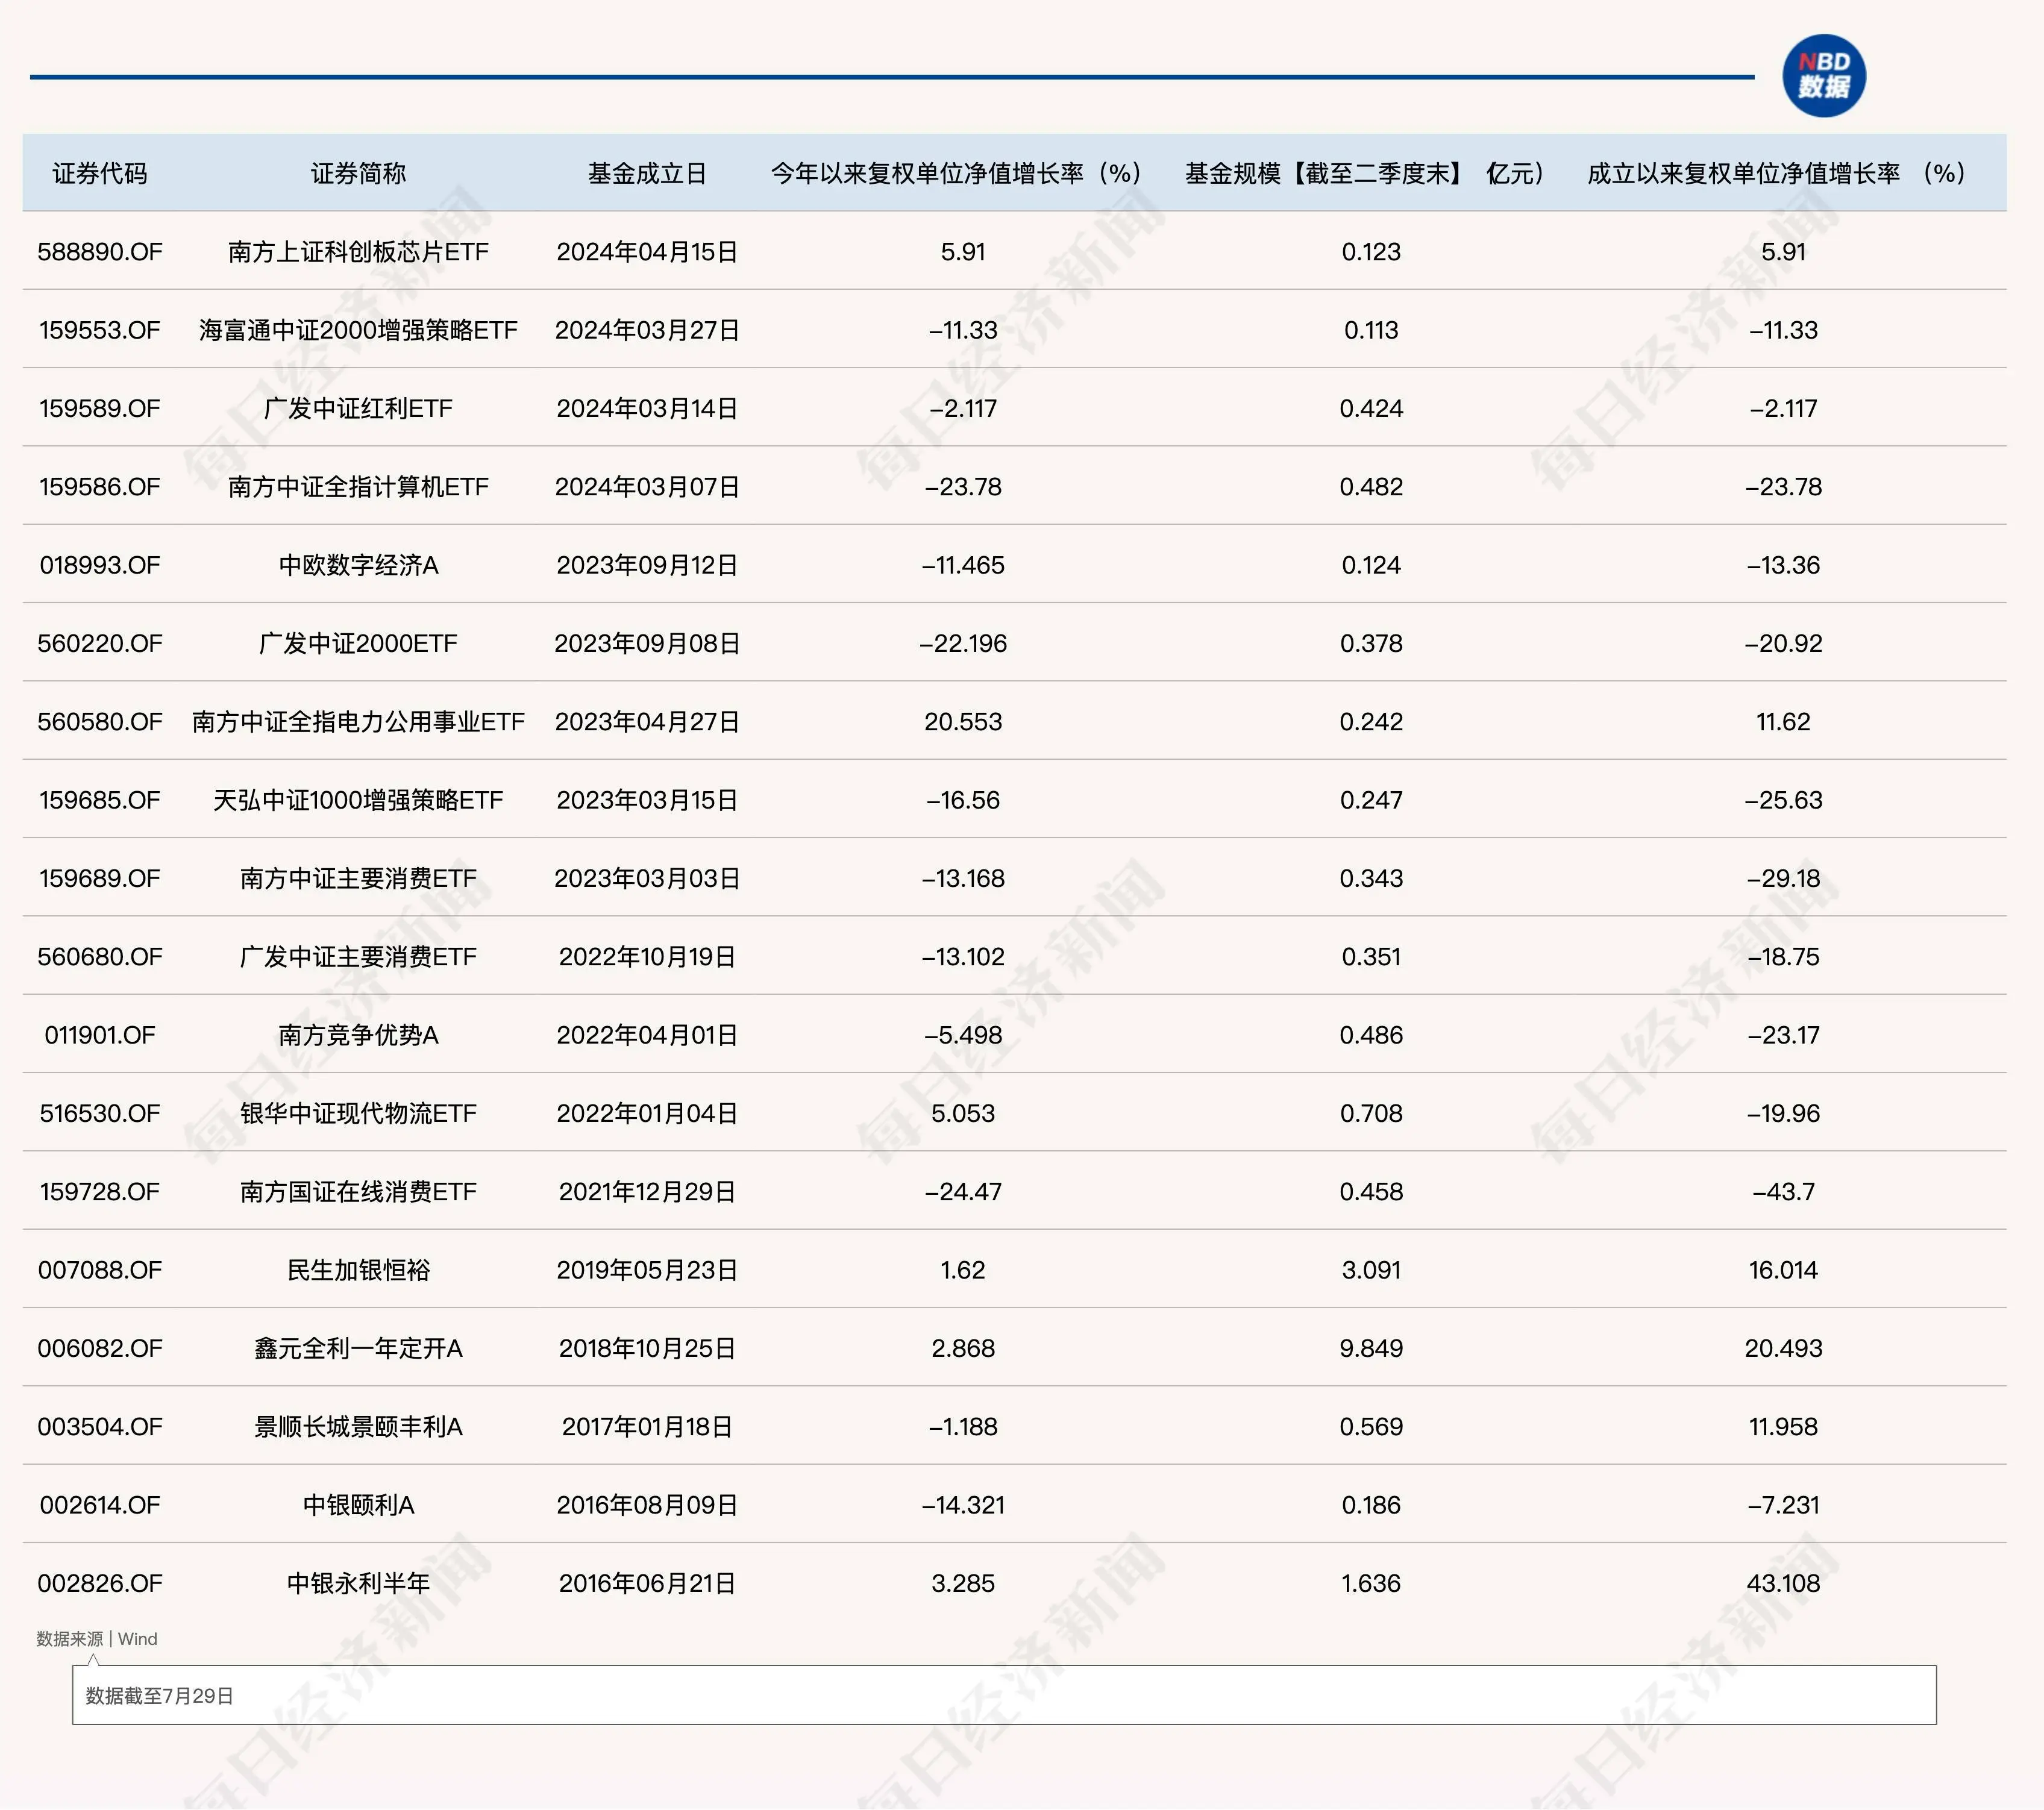Click the 证券简称 column header
This screenshot has width=2044, height=1810.
tap(358, 173)
